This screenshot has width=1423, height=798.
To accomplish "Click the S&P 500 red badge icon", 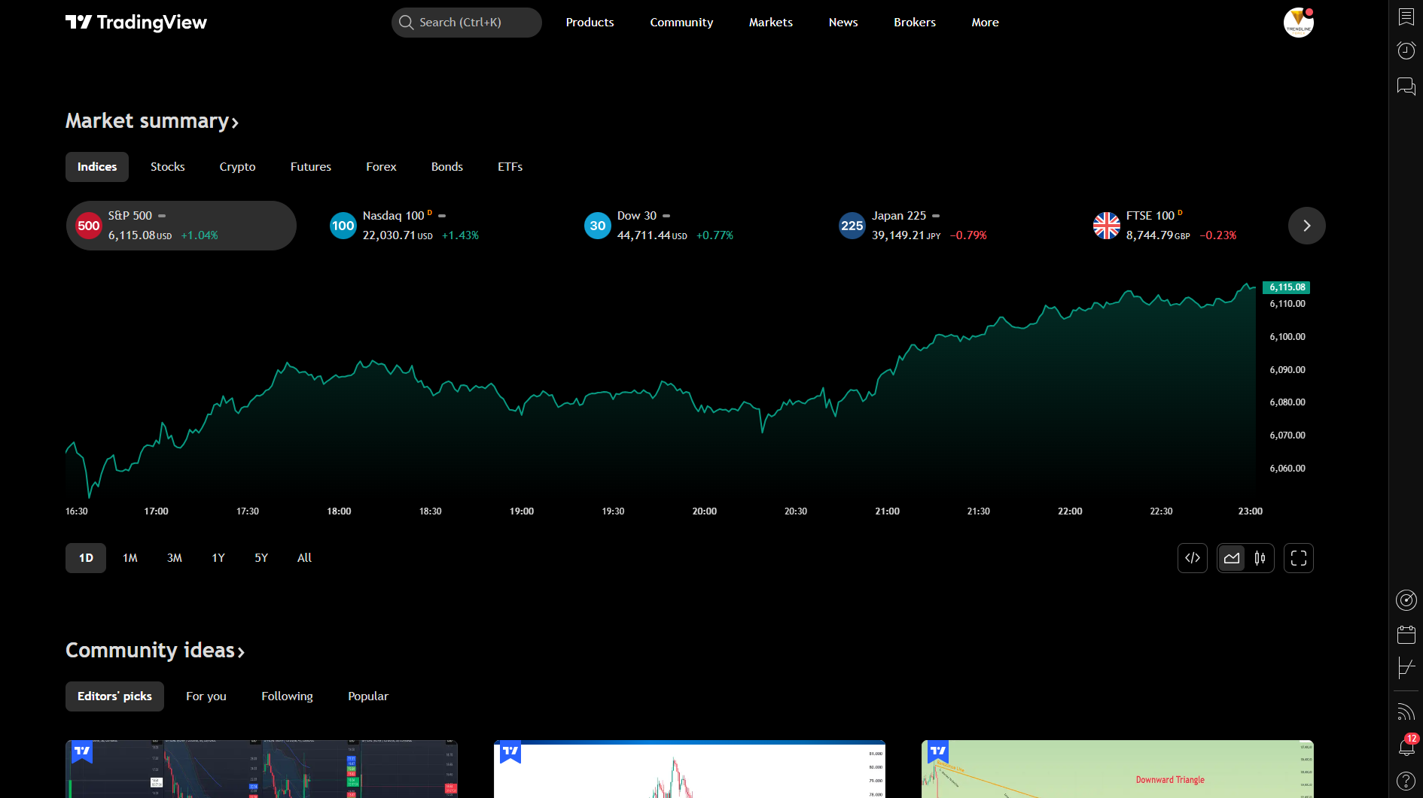I will (x=89, y=226).
